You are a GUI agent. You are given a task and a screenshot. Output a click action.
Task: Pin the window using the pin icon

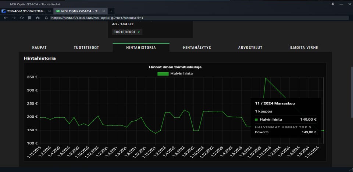pos(333,4)
